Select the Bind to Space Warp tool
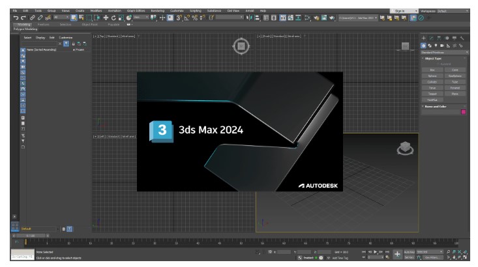The image size is (478, 267). pyautogui.click(x=48, y=18)
